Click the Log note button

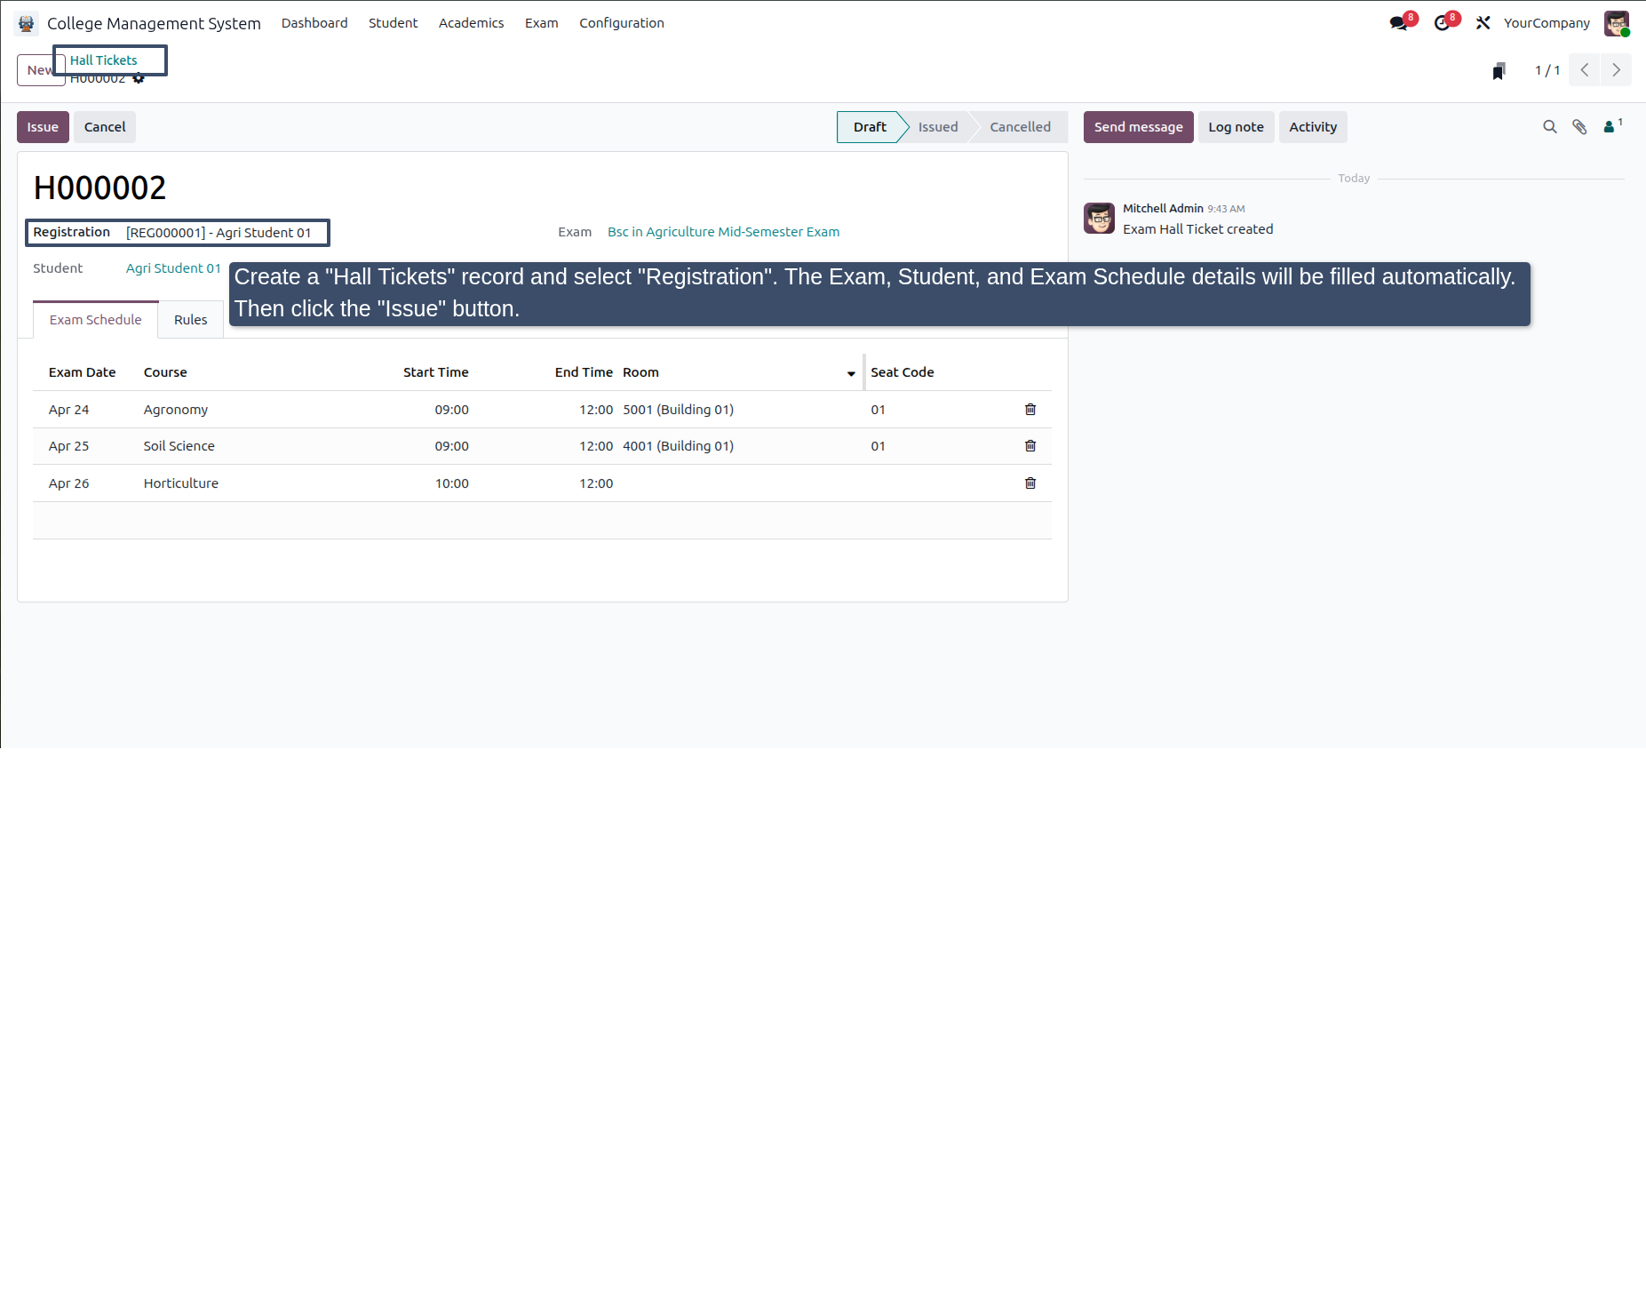[1236, 127]
